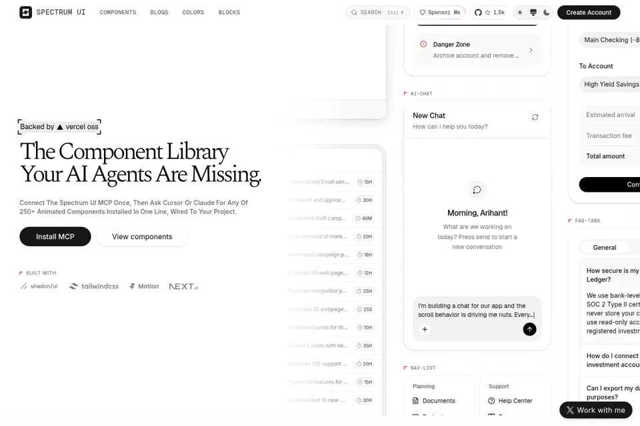Click the 18H badge on Generated campaign row

(x=365, y=255)
